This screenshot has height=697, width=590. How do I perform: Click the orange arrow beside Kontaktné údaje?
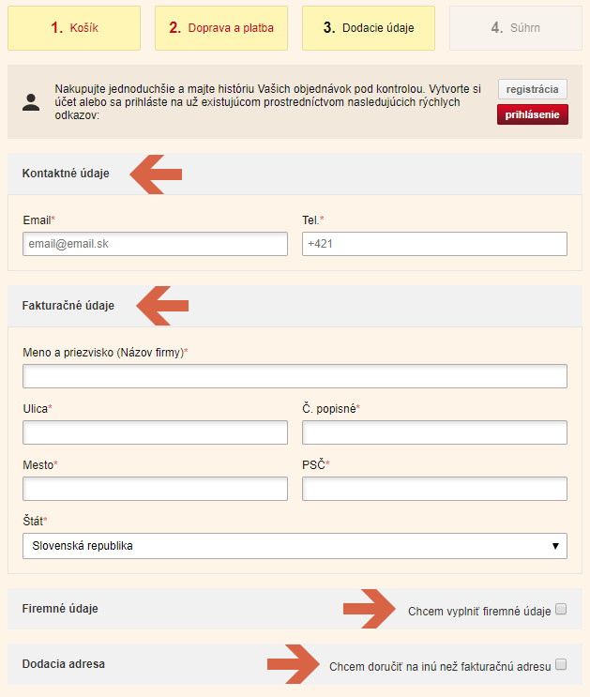[156, 174]
